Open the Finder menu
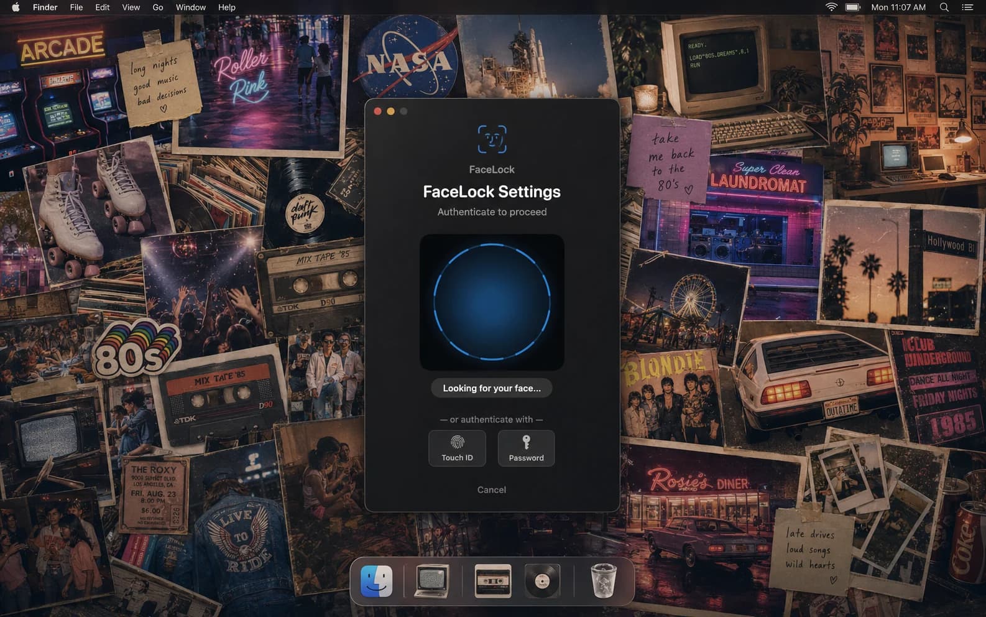This screenshot has height=617, width=986. 45,7
